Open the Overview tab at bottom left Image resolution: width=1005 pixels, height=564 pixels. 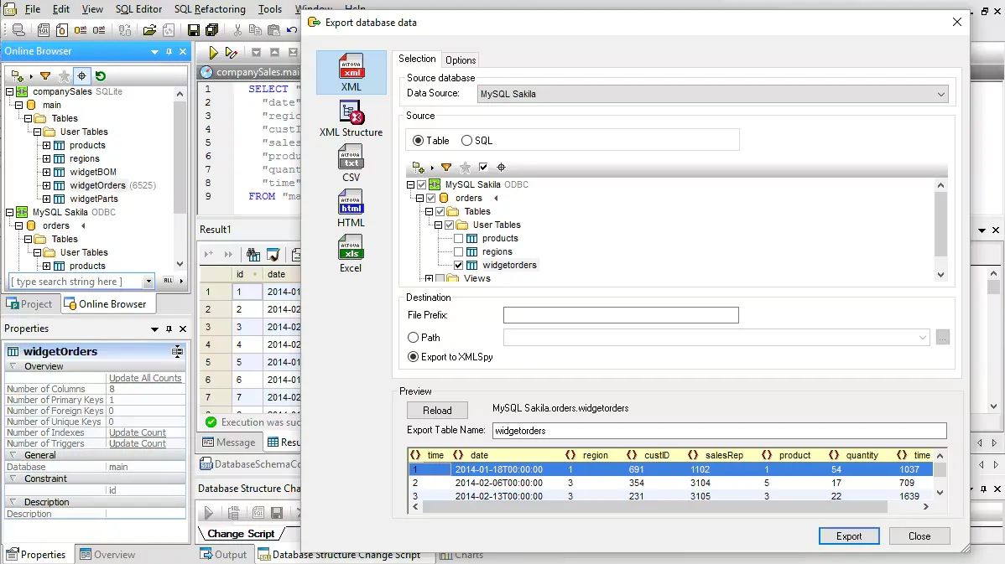pos(107,555)
